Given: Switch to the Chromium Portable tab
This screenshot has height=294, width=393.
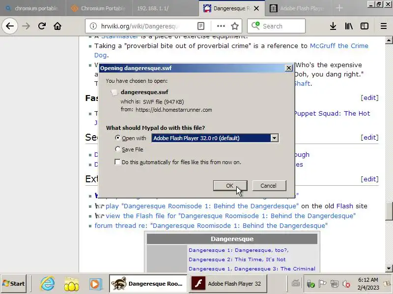Looking at the screenshot, I should 99,8.
